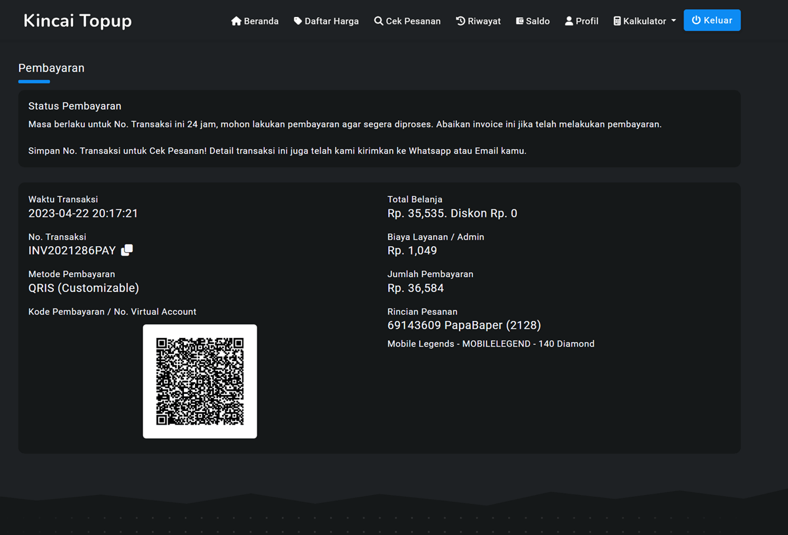Image resolution: width=788 pixels, height=535 pixels.
Task: Click the Masa berlaku 24 jam notice
Action: (x=345, y=124)
